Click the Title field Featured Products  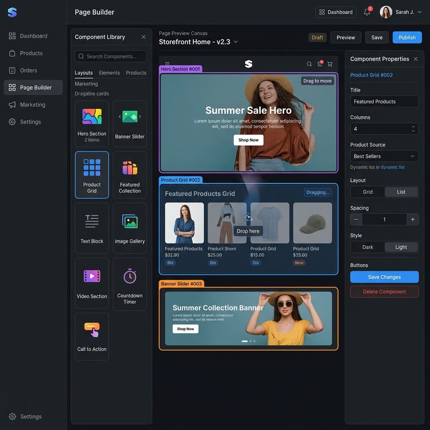click(x=384, y=102)
